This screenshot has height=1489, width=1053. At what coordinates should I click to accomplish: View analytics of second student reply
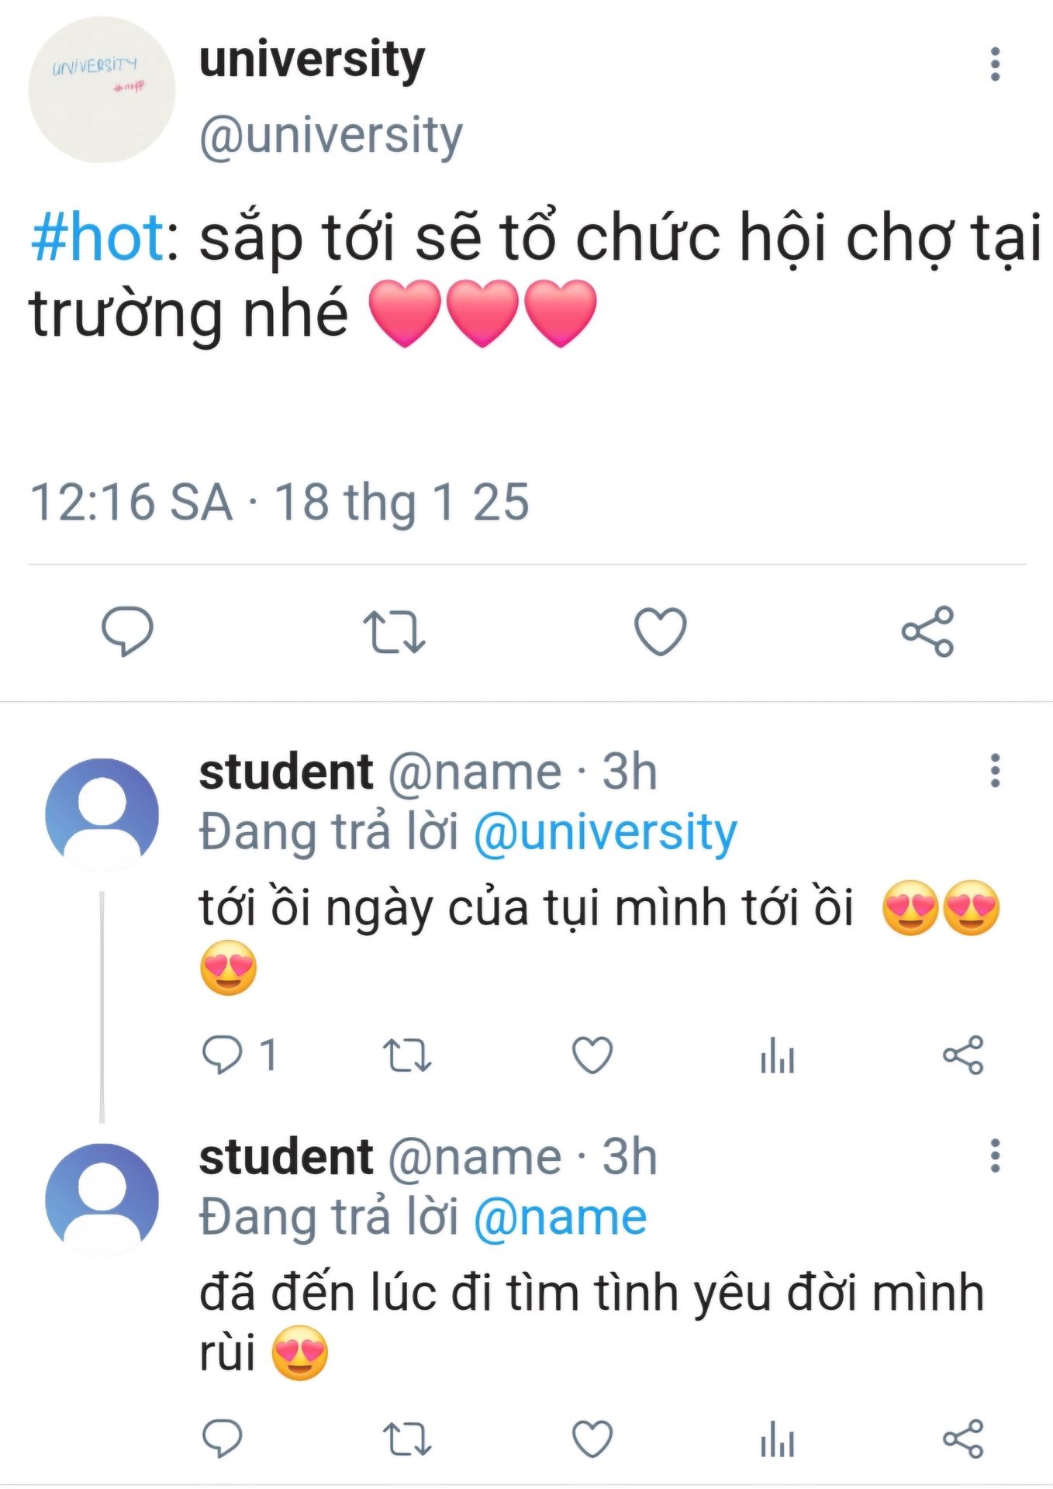(778, 1439)
